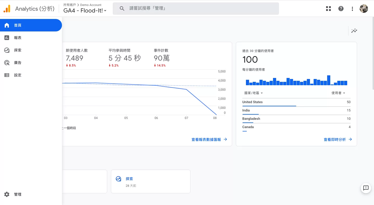Image resolution: width=374 pixels, height=205 pixels.
Task: Open 查看報表數據匯報 link
Action: click(209, 140)
